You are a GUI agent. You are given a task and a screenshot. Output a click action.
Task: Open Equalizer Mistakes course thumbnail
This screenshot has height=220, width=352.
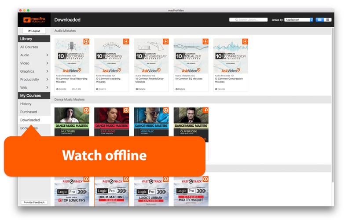pyautogui.click(x=191, y=56)
